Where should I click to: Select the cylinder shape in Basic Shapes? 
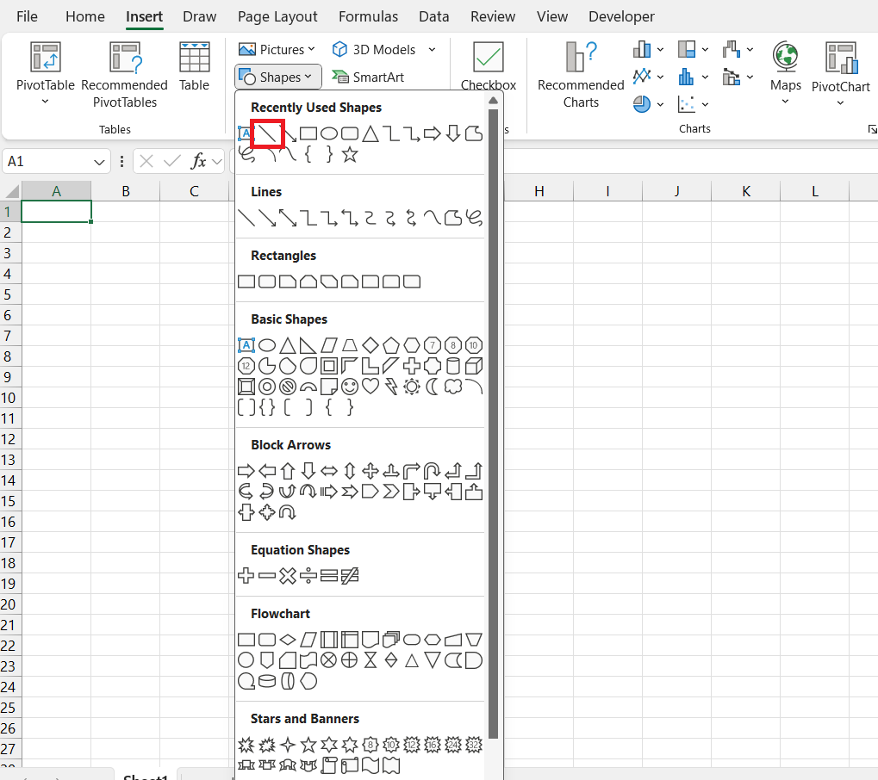pyautogui.click(x=453, y=366)
